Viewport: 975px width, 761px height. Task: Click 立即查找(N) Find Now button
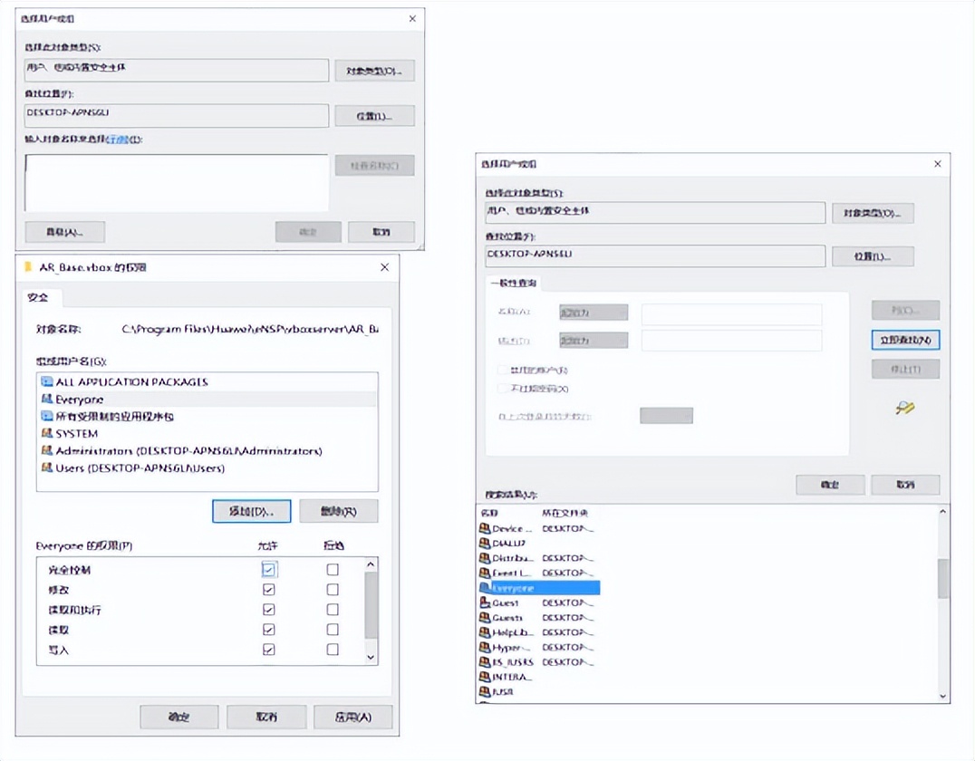click(x=904, y=340)
